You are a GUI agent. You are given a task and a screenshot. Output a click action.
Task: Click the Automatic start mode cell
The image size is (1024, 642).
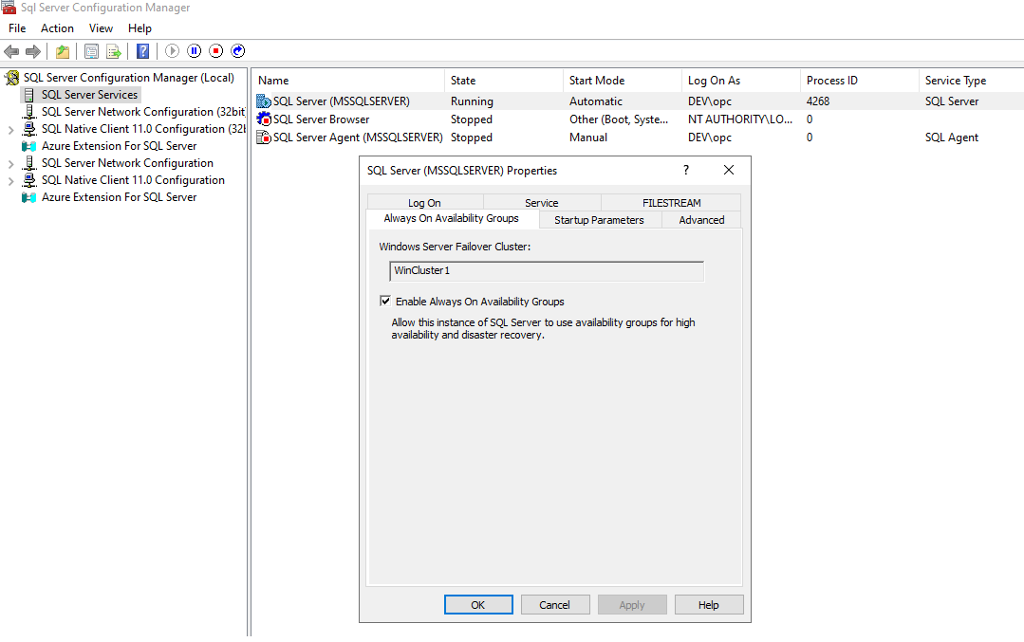[x=596, y=101]
